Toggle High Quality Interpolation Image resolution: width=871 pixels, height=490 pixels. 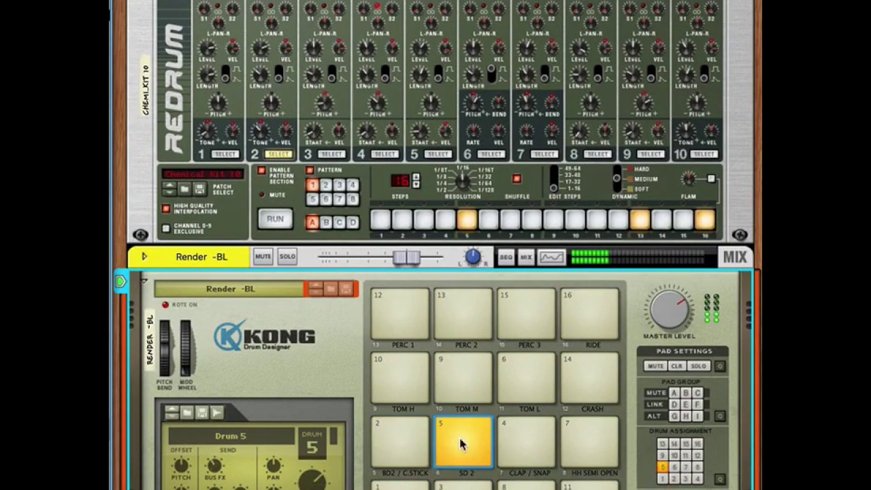coord(166,209)
